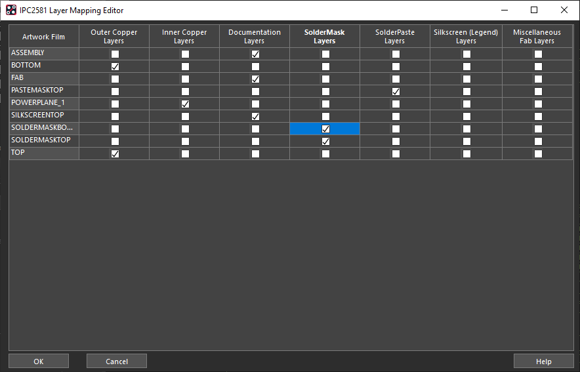Check SILKSCREENTOP in SolderPaste Layers
This screenshot has height=372, width=580.
click(396, 117)
